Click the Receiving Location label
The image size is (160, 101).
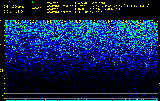pyautogui.click(x=59, y=6)
